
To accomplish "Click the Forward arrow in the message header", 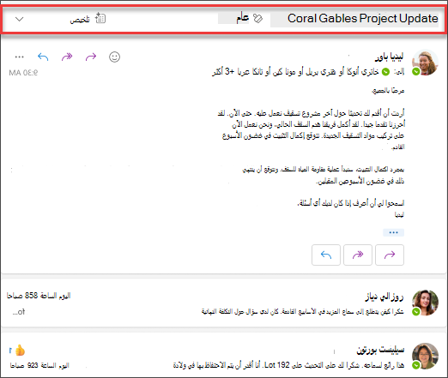I will (x=91, y=57).
